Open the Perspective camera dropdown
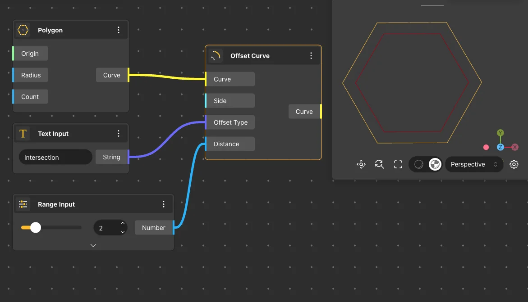Image resolution: width=528 pixels, height=302 pixels. click(x=473, y=164)
